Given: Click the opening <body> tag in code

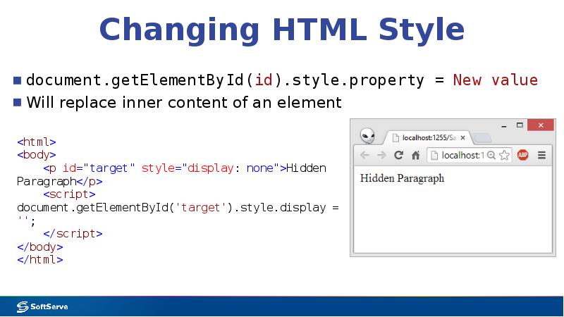Looking at the screenshot, I should pyautogui.click(x=37, y=155).
